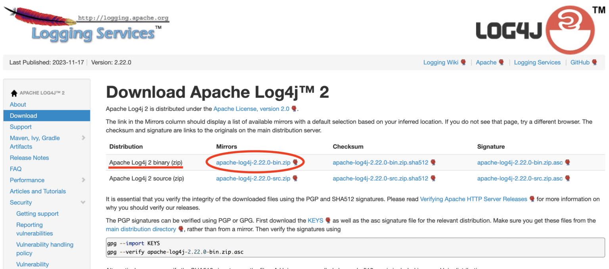
Task: Click the red icon next to GitHub
Action: point(594,62)
